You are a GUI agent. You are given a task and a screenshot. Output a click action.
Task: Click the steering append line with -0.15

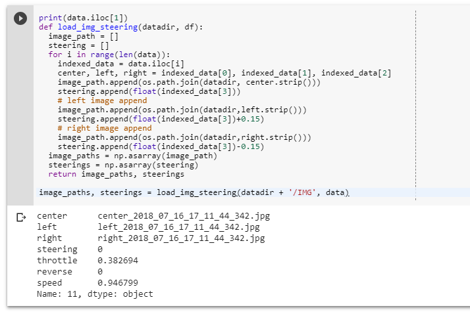[161, 147]
